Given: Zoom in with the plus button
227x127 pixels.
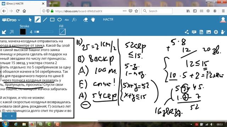Looking at the screenshot, I should click(12, 116).
